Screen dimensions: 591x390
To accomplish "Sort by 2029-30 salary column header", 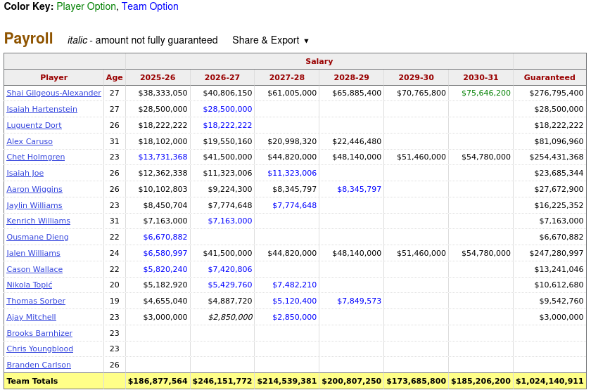I will click(416, 77).
